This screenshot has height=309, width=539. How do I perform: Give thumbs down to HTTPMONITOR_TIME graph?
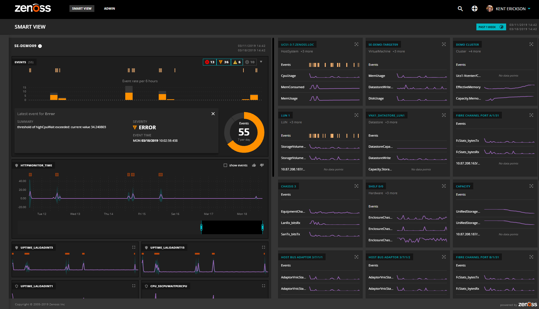click(262, 165)
